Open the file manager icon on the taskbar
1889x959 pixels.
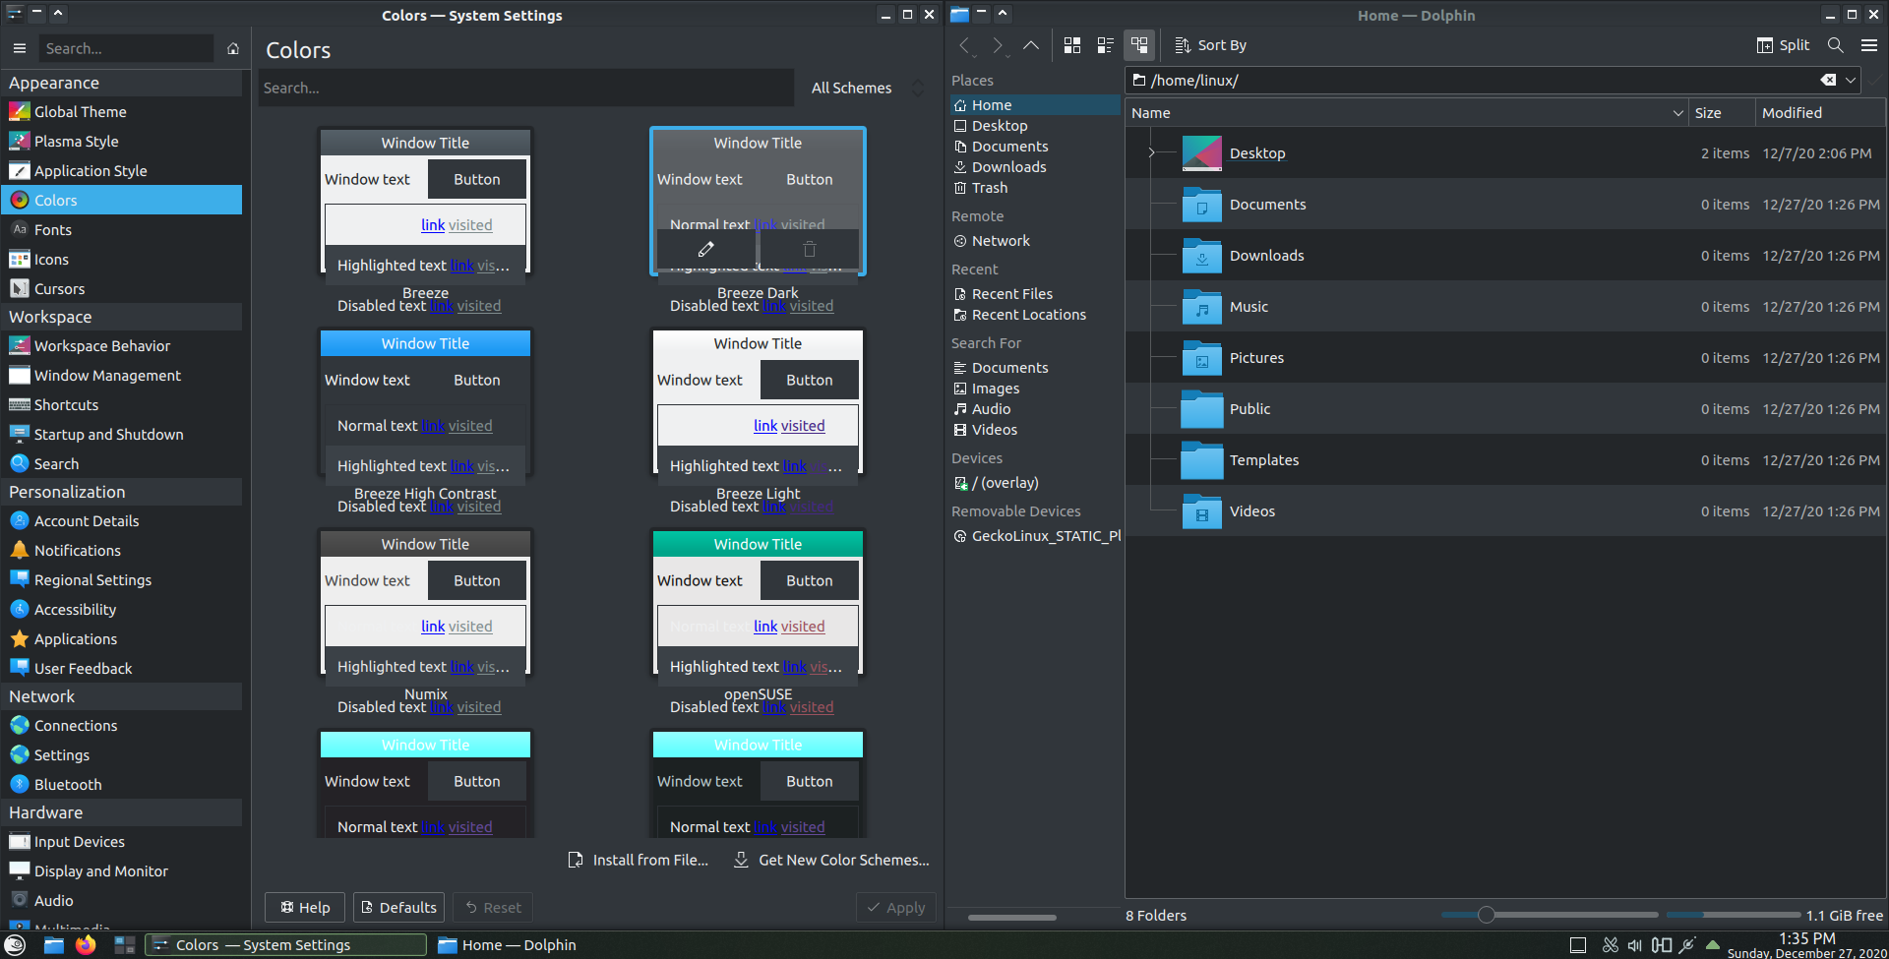pyautogui.click(x=53, y=945)
